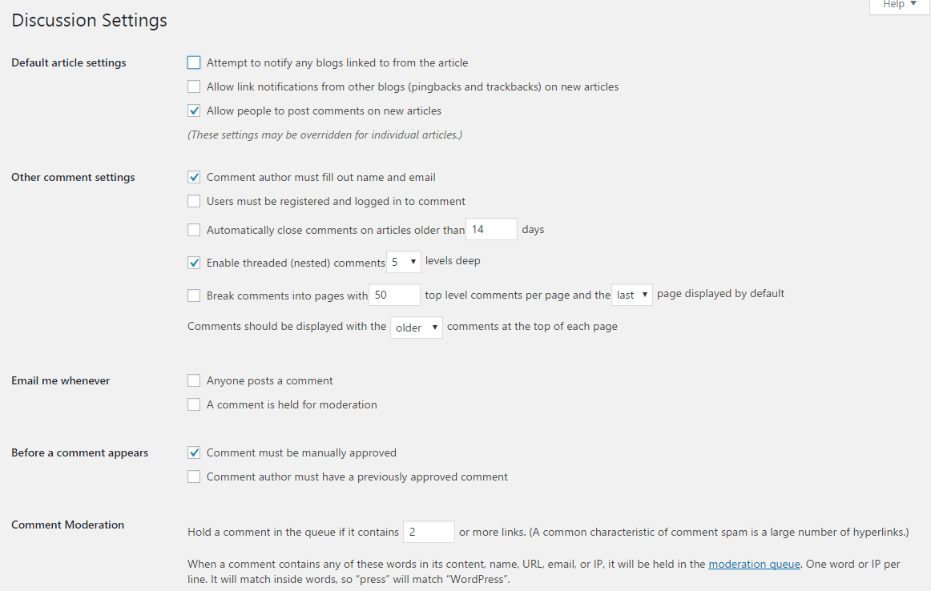
Task: Enable notifying blogs linked from the article
Action: [x=194, y=62]
